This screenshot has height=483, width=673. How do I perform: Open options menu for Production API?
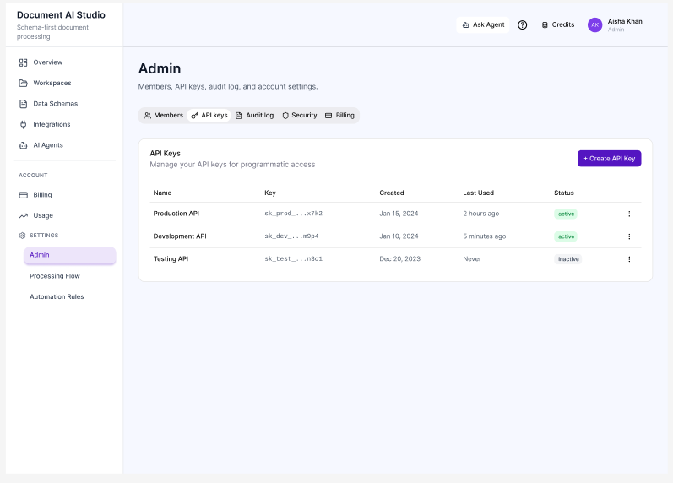(x=629, y=214)
